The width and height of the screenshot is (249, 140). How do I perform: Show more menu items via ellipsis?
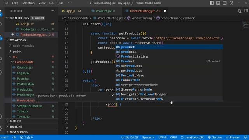(x=70, y=3)
